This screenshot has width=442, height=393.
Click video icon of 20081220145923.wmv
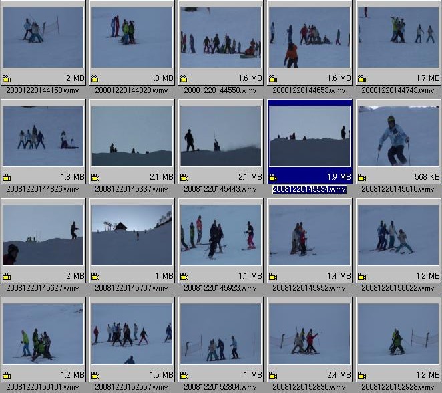click(184, 277)
